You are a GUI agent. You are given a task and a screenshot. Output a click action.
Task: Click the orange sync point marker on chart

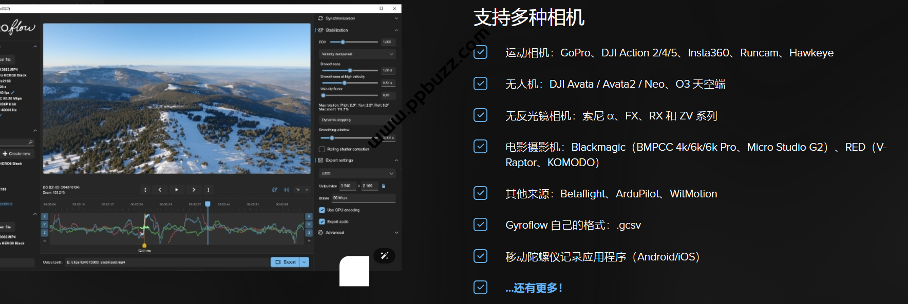click(x=144, y=246)
